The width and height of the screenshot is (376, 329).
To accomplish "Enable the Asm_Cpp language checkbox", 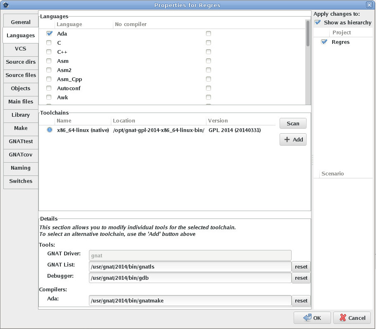I will [49, 79].
